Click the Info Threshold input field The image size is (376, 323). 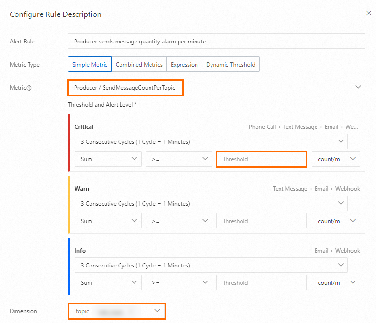261,283
